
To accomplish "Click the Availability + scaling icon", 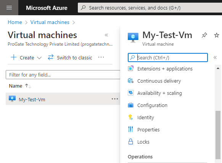I will click(130, 93).
